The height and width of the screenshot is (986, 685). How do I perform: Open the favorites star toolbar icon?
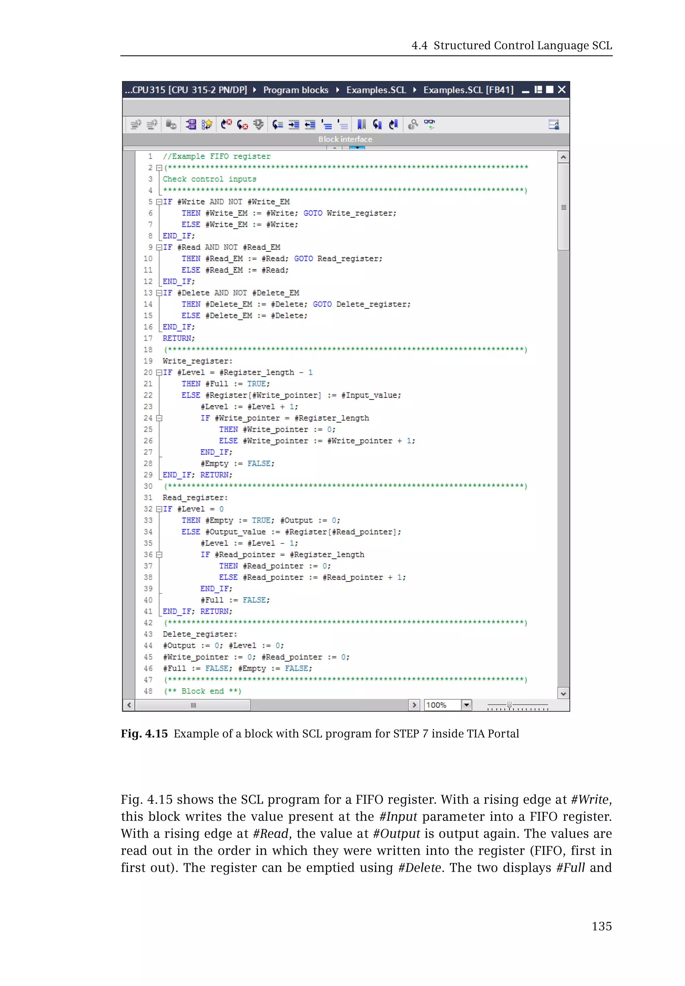point(207,124)
